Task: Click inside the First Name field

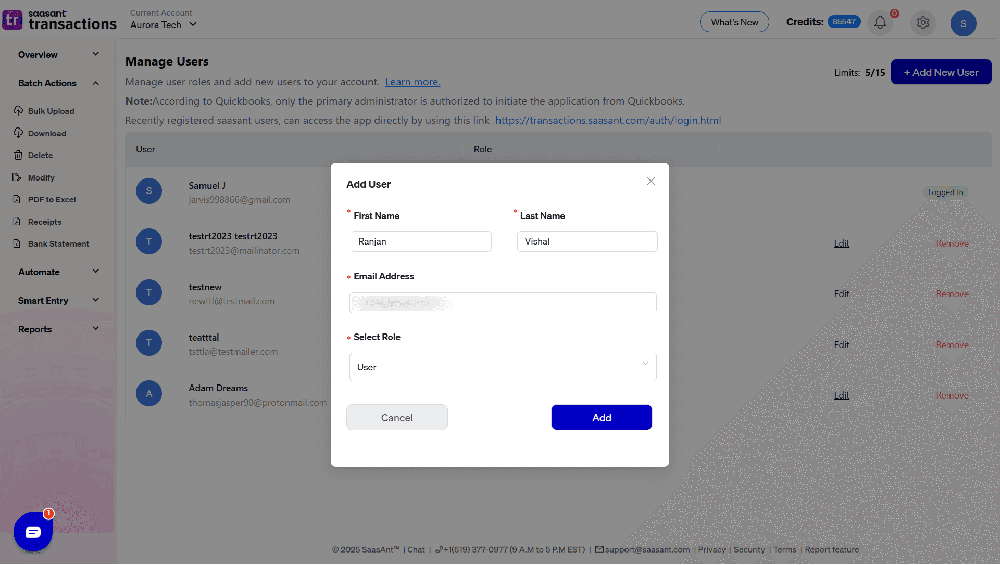Action: [420, 241]
